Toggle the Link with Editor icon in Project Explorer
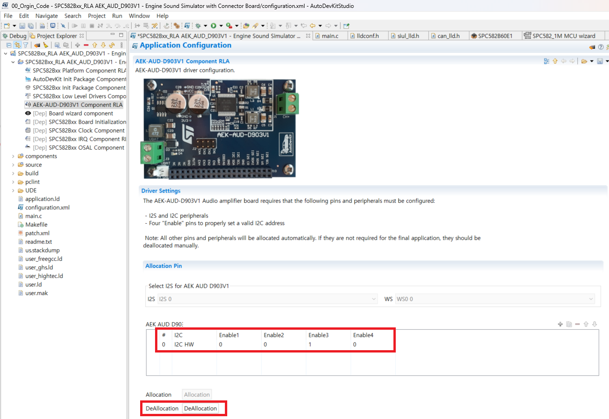 pos(17,44)
